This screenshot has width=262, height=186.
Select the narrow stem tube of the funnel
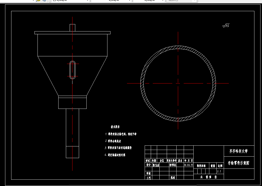click(72, 133)
